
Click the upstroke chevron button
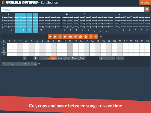pos(122,58)
